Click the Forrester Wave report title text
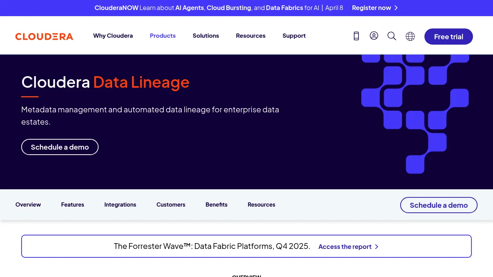The width and height of the screenshot is (493, 277). 212,246
